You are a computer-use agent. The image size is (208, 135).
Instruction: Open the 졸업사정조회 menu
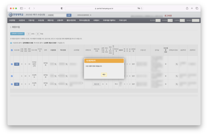[x=71, y=20]
